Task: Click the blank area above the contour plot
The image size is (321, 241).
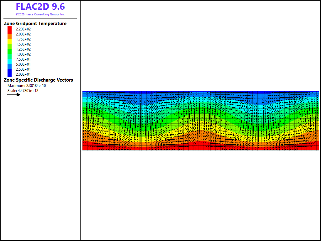Action: (201, 47)
